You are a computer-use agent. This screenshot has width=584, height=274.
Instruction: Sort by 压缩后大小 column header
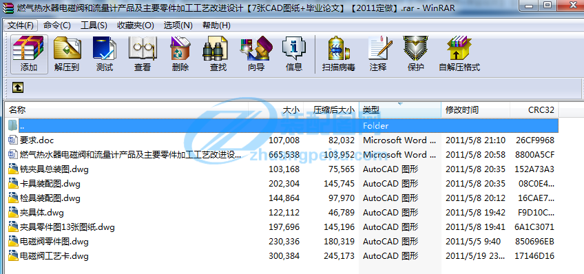point(331,110)
